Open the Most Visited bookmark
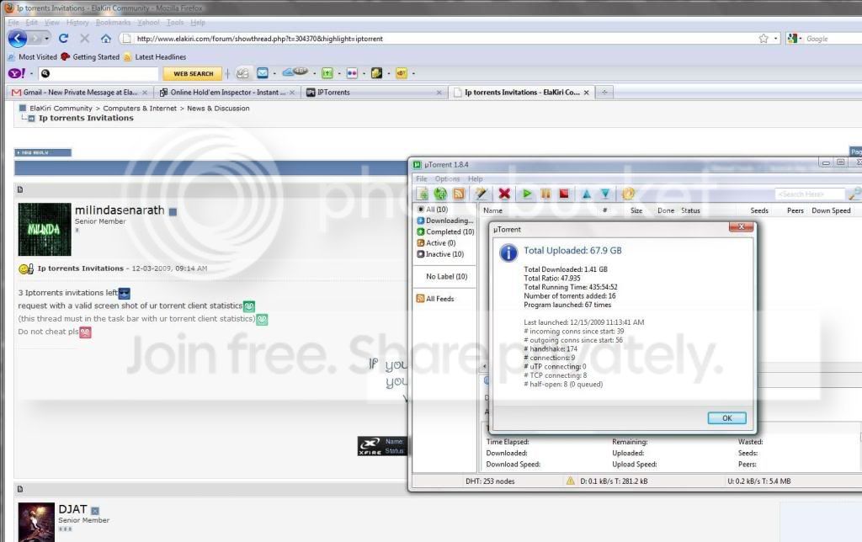Image resolution: width=862 pixels, height=542 pixels. (33, 56)
